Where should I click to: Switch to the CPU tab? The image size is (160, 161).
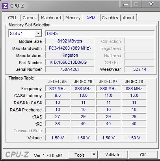pos(12,18)
